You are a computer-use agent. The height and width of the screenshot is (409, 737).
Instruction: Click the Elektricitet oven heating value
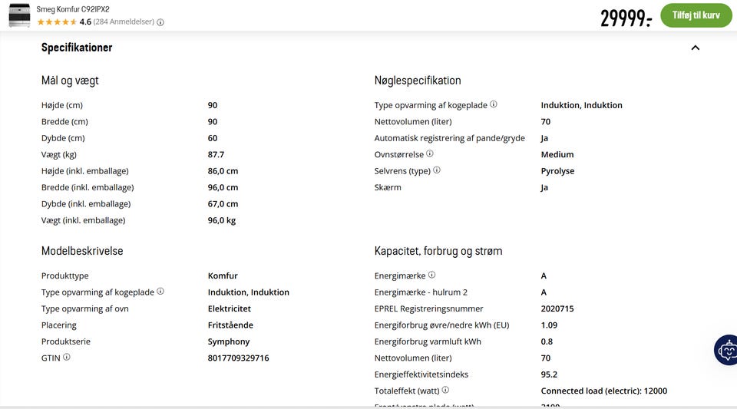[230, 308]
